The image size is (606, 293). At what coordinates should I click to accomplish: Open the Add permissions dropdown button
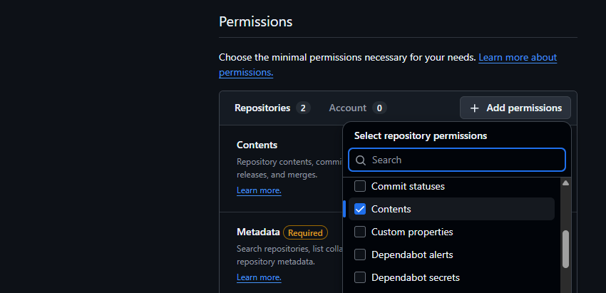pyautogui.click(x=515, y=108)
